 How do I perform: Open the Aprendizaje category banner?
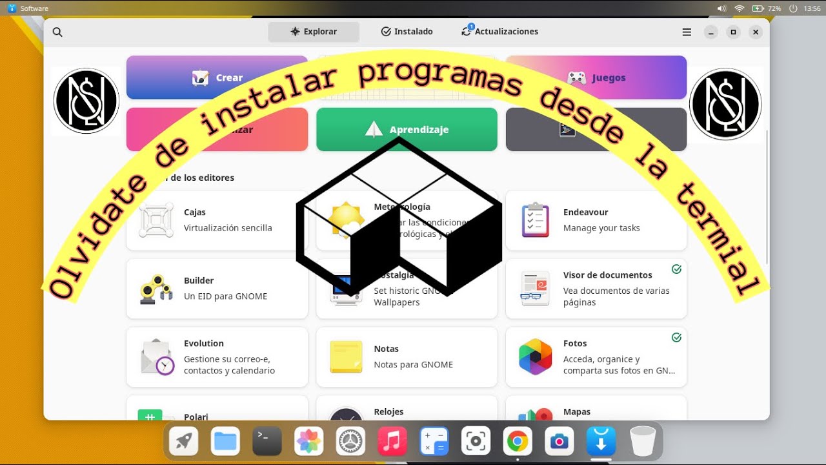[x=407, y=129]
